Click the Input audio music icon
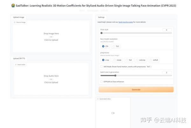The image size is (191, 128). point(16,64)
